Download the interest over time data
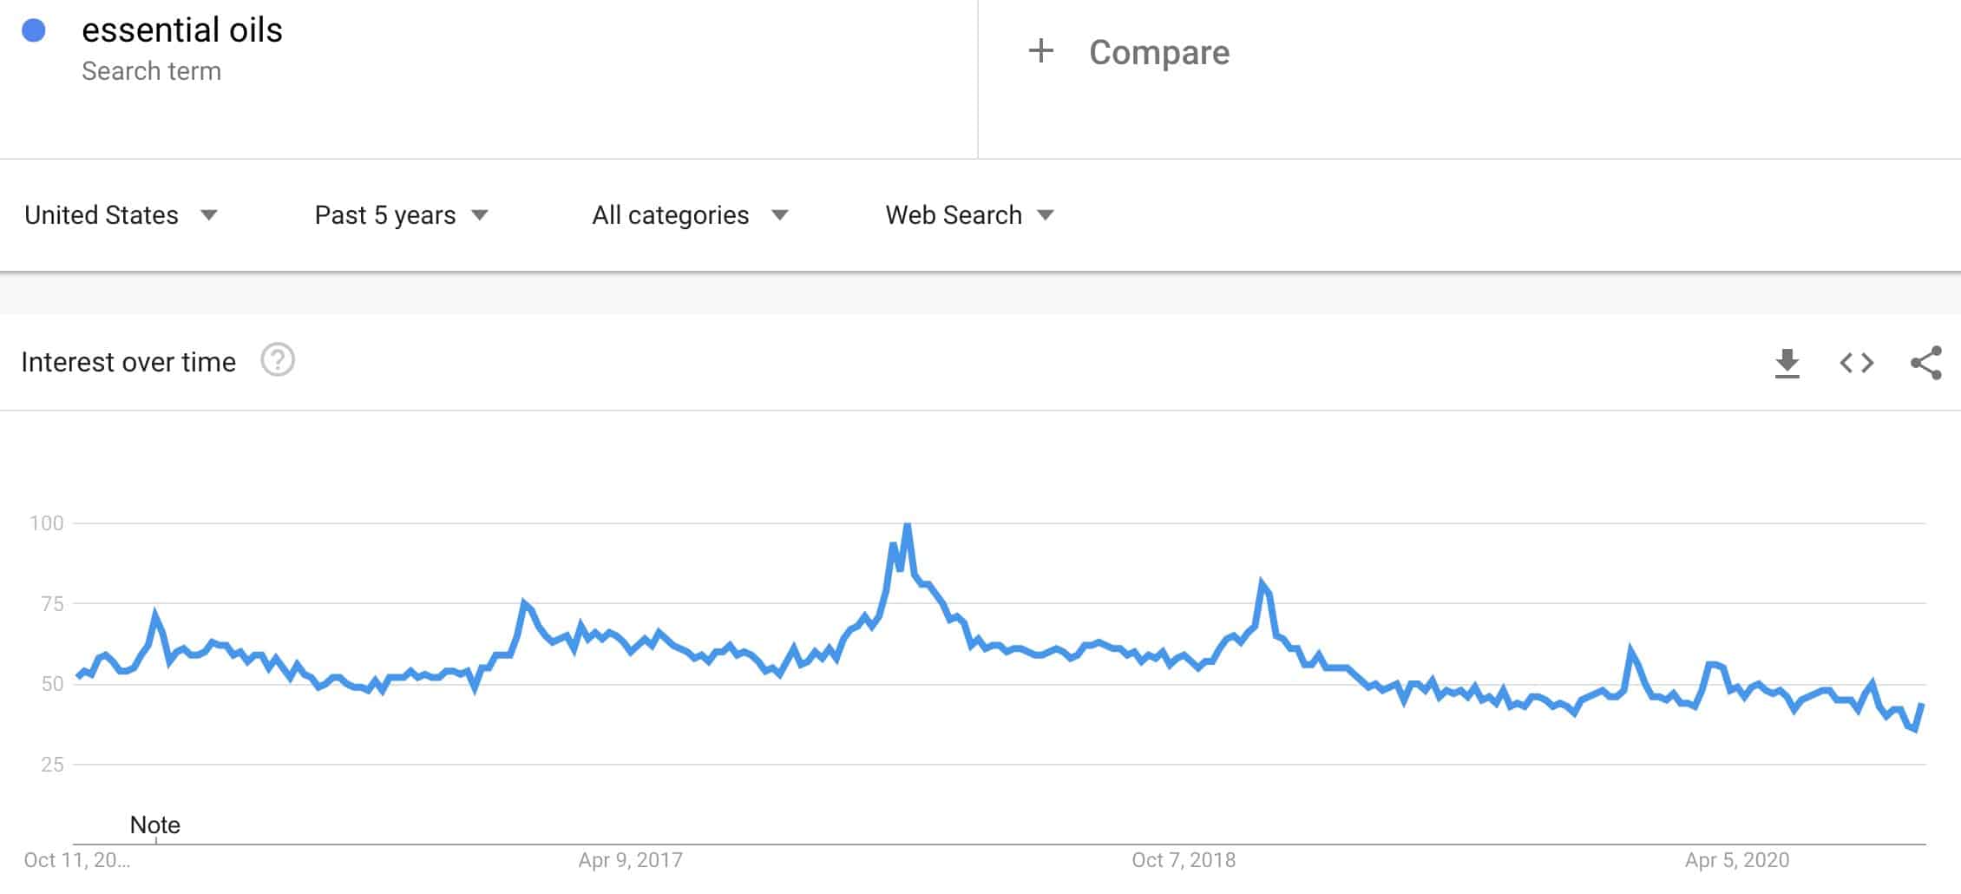This screenshot has height=894, width=1961. (1787, 363)
